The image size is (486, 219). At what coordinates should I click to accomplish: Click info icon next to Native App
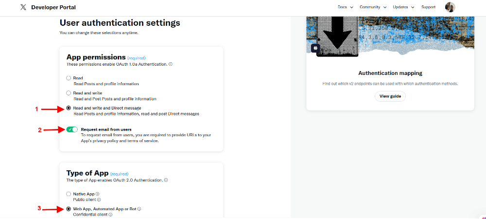click(97, 194)
